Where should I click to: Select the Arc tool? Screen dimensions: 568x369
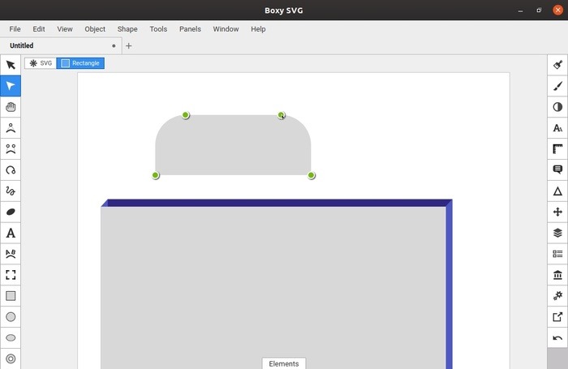click(x=11, y=169)
